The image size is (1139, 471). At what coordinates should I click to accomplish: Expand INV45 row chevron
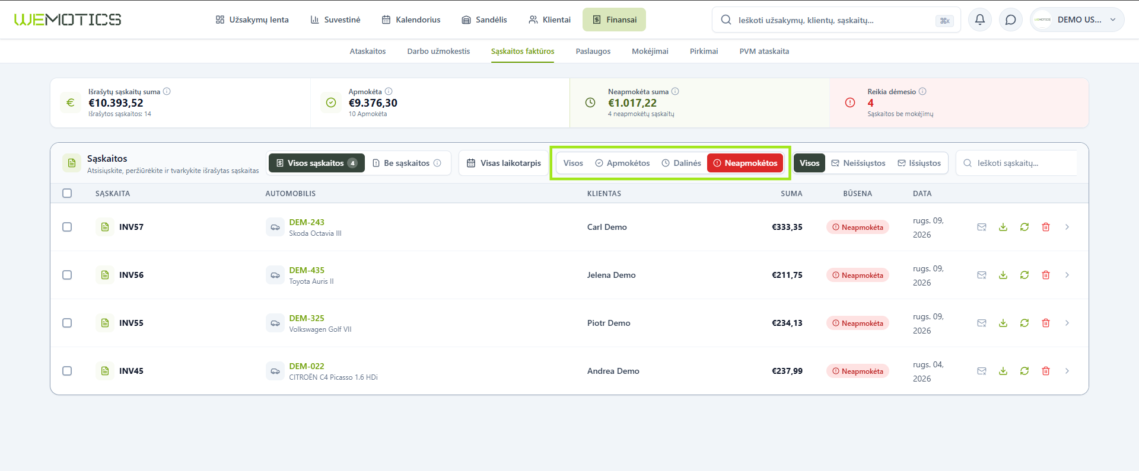[x=1067, y=371]
